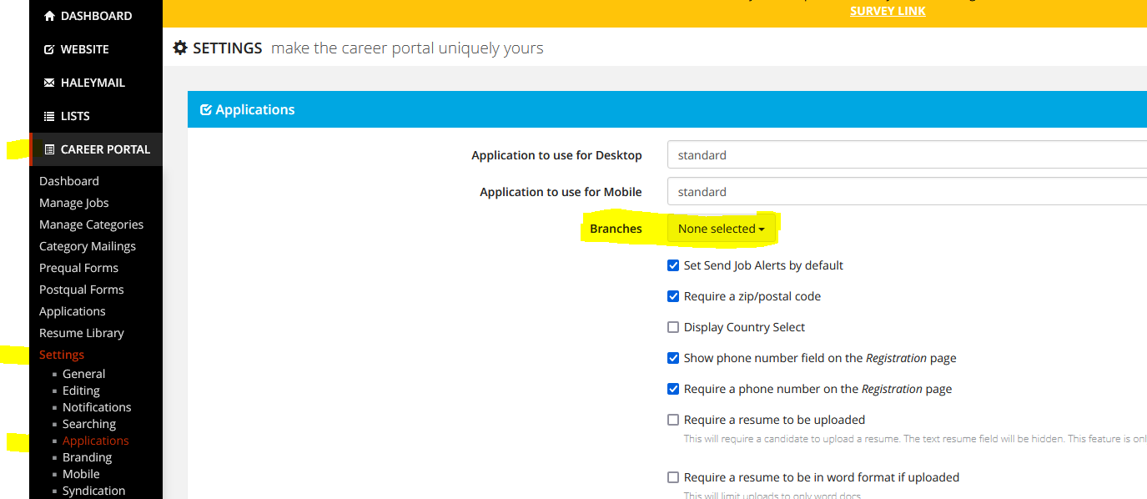Check Require resume in word format

click(x=673, y=477)
